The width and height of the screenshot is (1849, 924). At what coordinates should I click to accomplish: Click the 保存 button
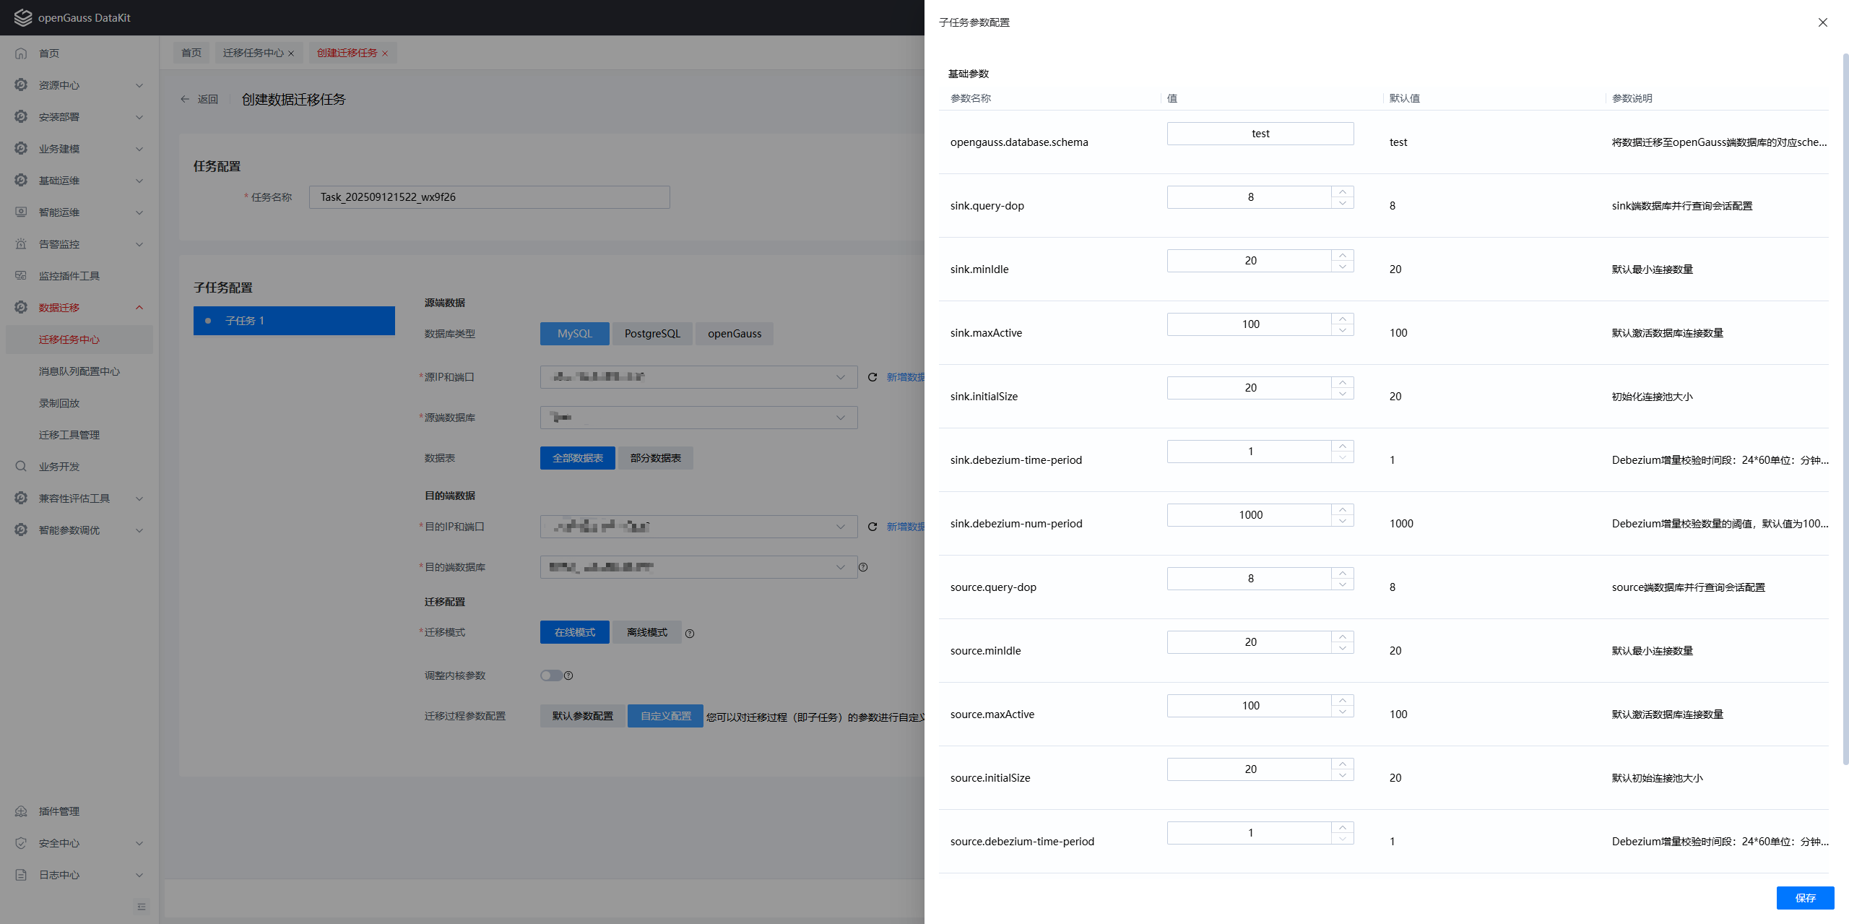coord(1804,898)
